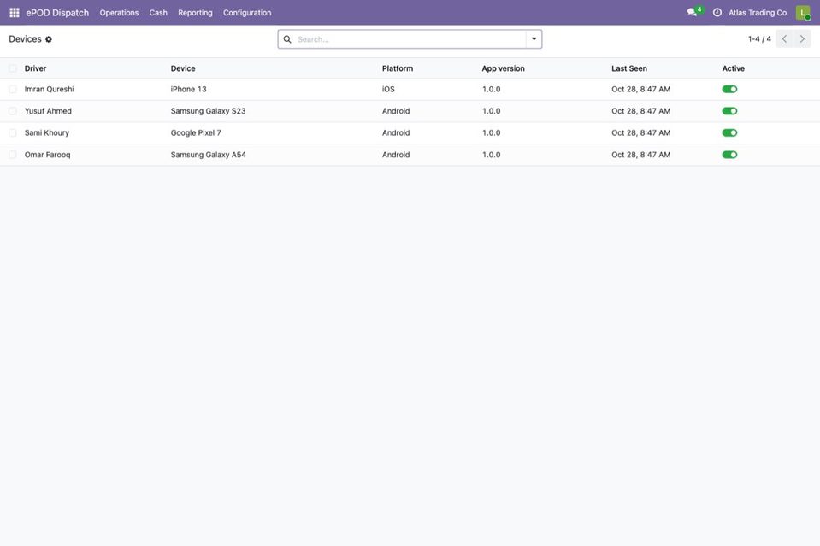Open the Devices settings gear menu

49,39
